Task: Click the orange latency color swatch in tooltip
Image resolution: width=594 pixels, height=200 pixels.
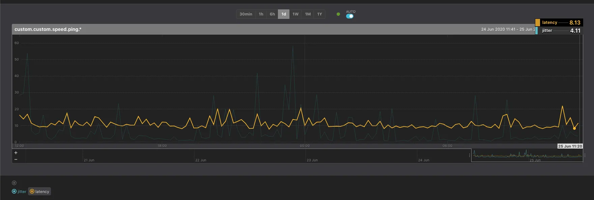Action: pyautogui.click(x=538, y=23)
